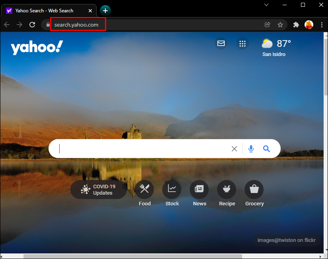Click the News label text
The width and height of the screenshot is (328, 259).
(x=200, y=204)
